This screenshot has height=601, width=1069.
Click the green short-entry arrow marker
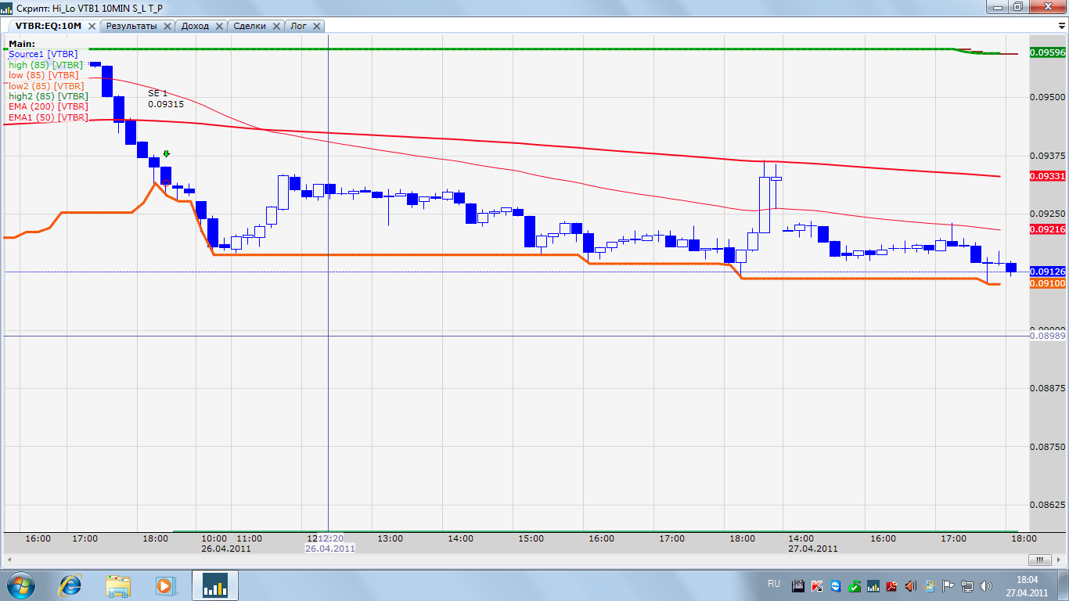[x=166, y=154]
